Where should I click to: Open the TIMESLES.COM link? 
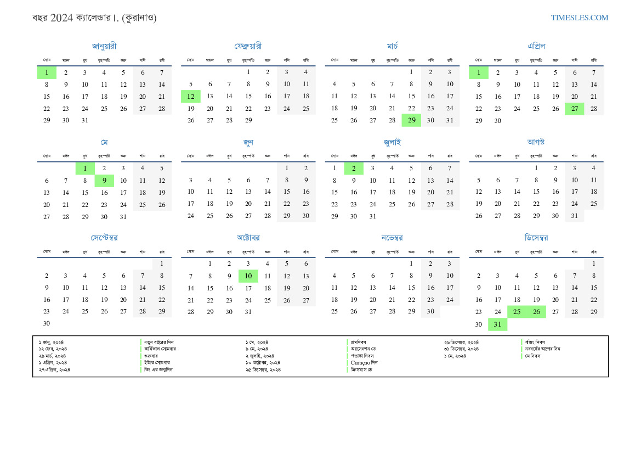[x=579, y=18]
